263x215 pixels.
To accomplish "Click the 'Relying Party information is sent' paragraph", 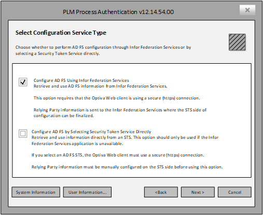I will (120, 112).
